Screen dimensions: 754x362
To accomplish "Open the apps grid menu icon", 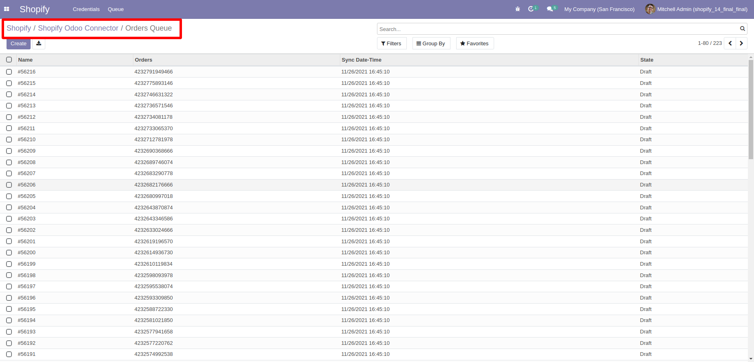I will (7, 9).
